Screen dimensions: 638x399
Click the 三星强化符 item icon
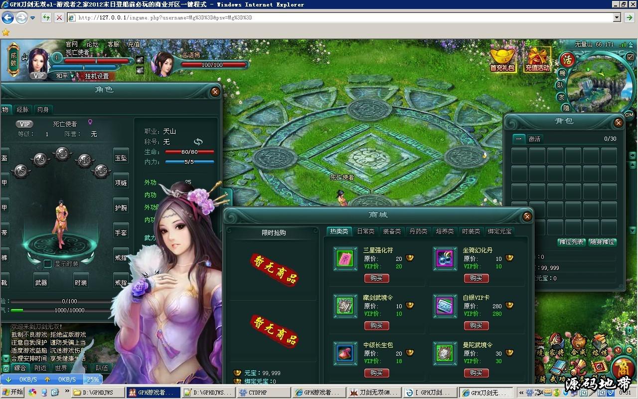coord(345,259)
